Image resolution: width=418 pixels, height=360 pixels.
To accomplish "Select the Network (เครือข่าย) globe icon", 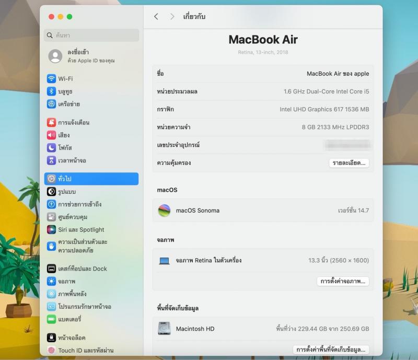I will tap(51, 104).
